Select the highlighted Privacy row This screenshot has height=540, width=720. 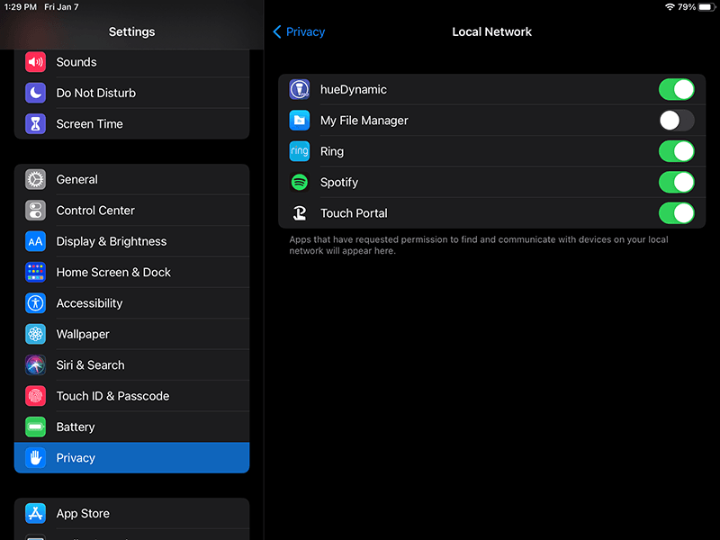tap(131, 458)
